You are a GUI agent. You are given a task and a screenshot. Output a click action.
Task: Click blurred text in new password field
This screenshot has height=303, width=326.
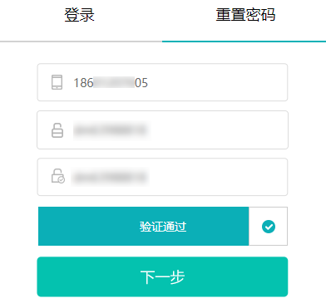point(111,130)
